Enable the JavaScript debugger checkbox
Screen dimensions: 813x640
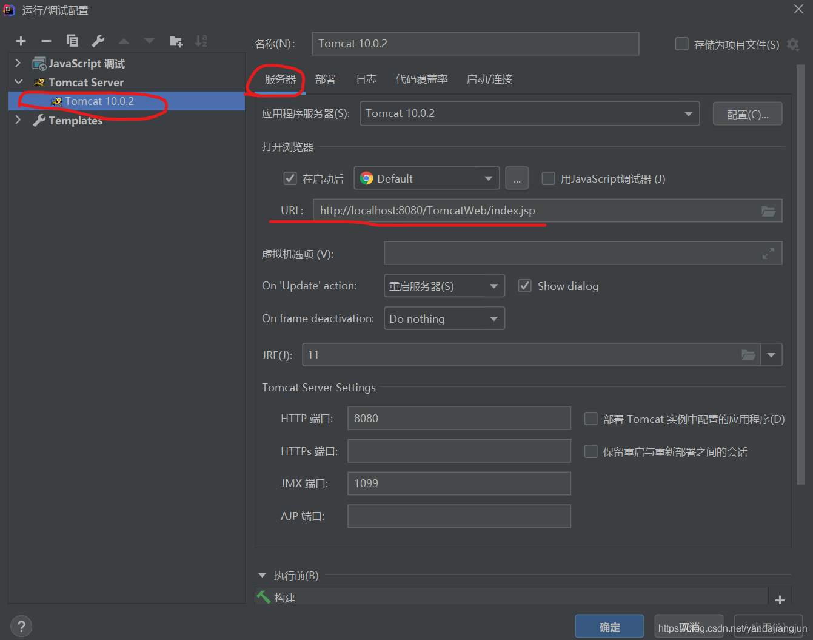(x=548, y=178)
